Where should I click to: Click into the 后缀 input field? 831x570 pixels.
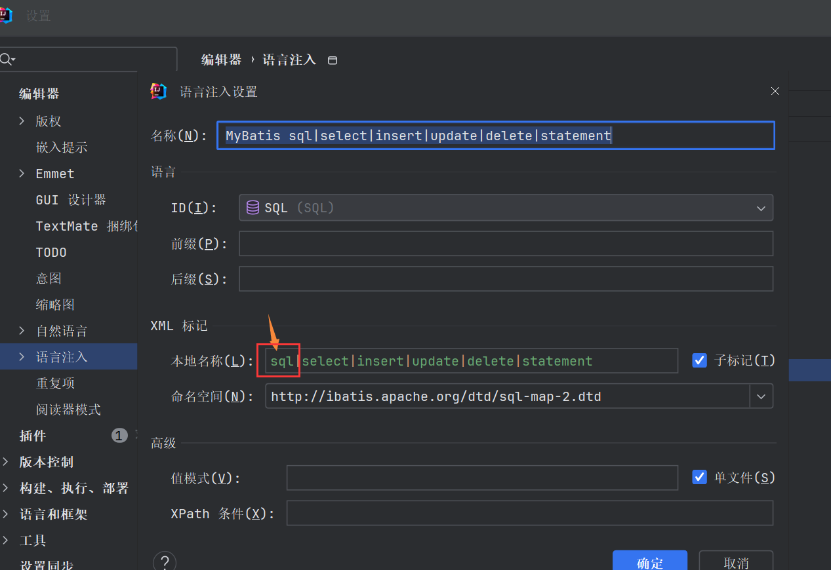click(x=506, y=278)
